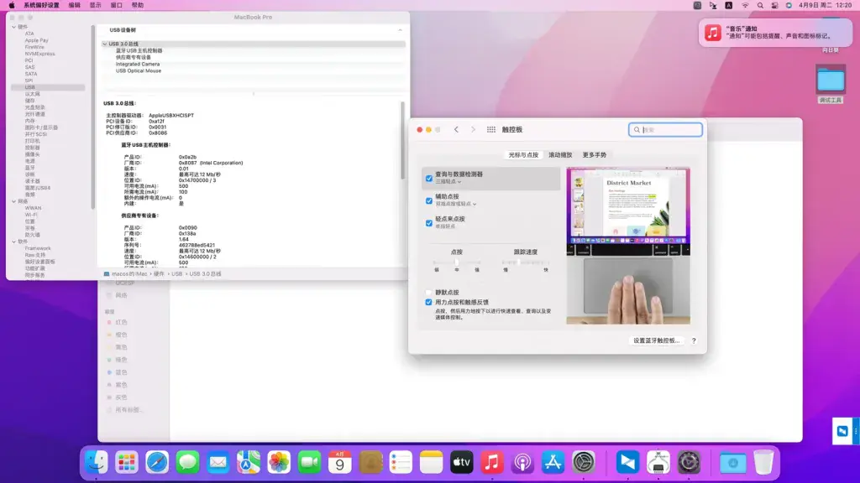This screenshot has height=483, width=860.
Task: Collapse the 硬件 section in the sidebar
Action: [14, 27]
